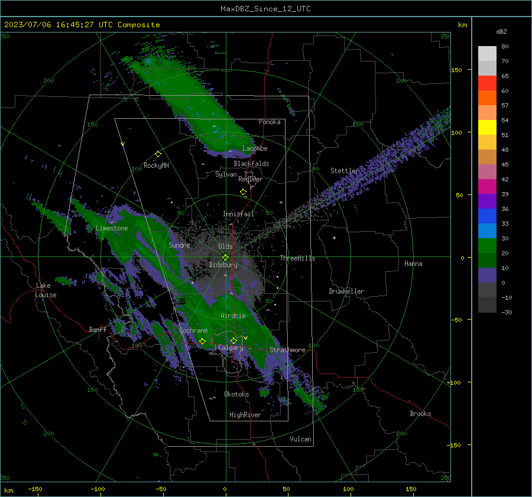Click the Sundre town label
The width and height of the screenshot is (532, 497).
(x=179, y=245)
